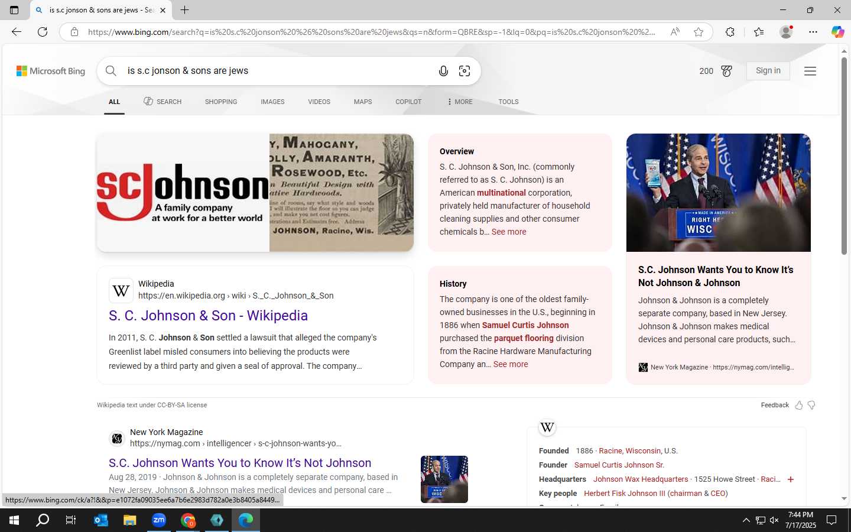Click the Microsoft Bing logo

pos(51,71)
